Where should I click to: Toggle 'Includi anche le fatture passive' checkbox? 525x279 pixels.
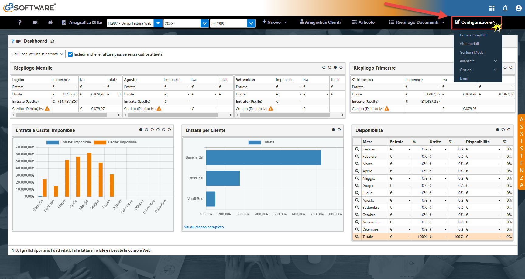[70, 54]
